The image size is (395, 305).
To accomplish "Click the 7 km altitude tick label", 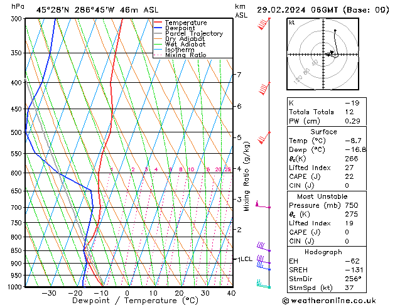I will click(239, 75).
